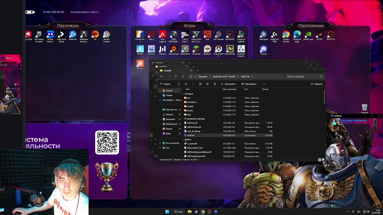Open the Discord desktop shortcut
This screenshot has width=383, height=215.
[x=264, y=50]
